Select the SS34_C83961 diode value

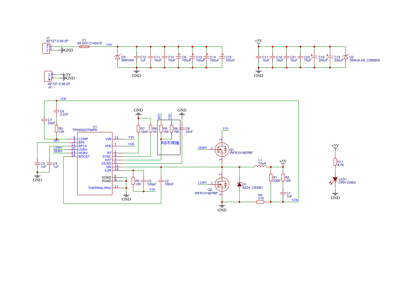tap(253, 188)
